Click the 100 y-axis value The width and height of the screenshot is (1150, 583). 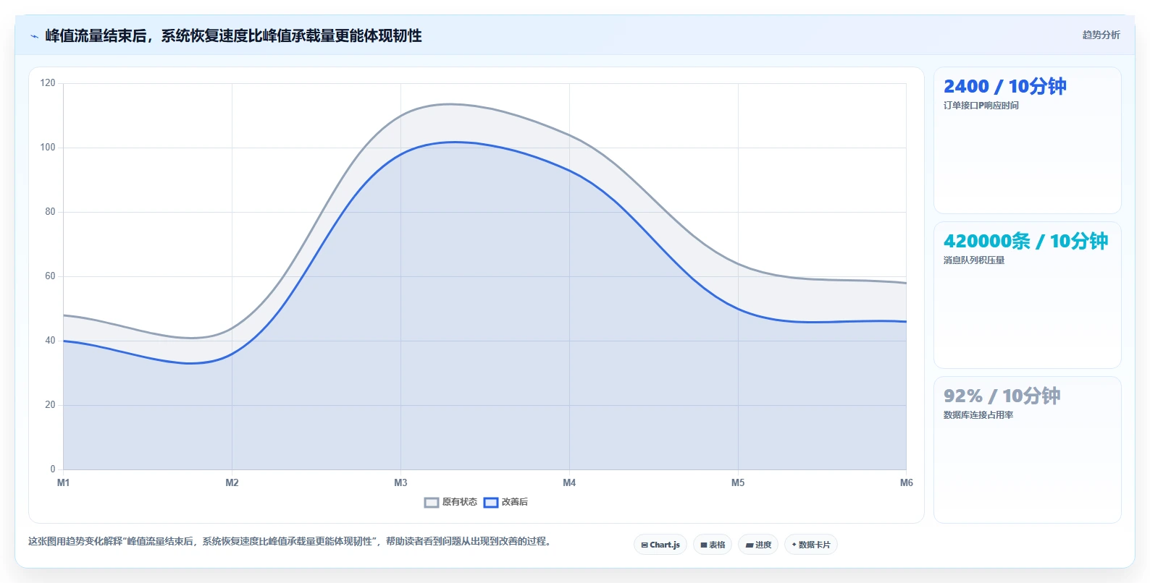[x=48, y=148]
